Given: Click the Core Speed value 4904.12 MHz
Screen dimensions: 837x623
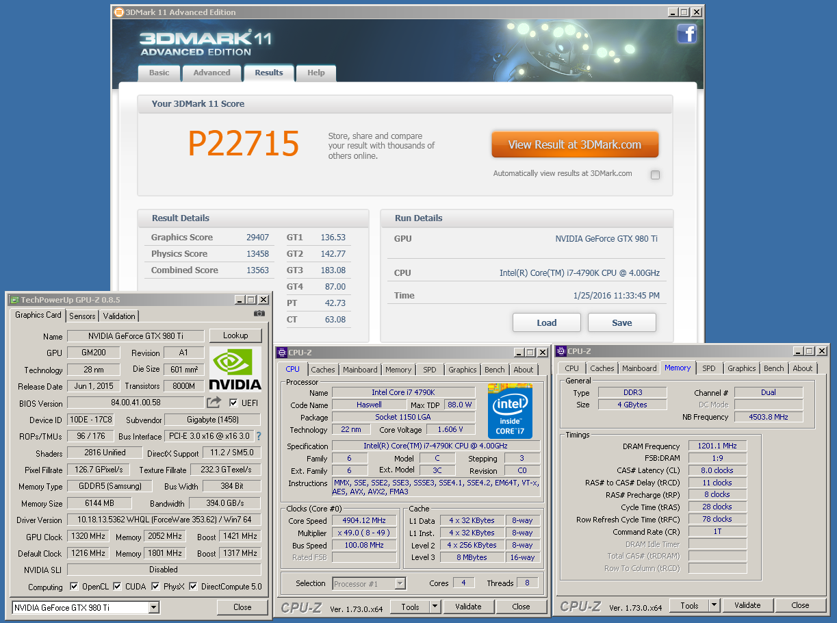Looking at the screenshot, I should click(x=365, y=520).
